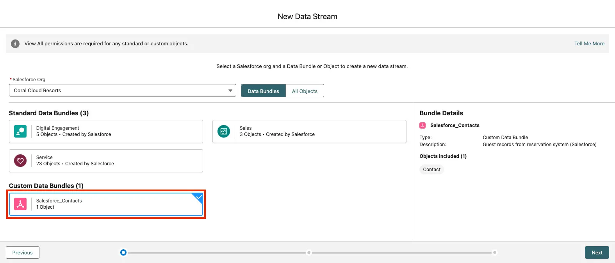Go back with the Previous button
This screenshot has width=615, height=263.
point(23,252)
